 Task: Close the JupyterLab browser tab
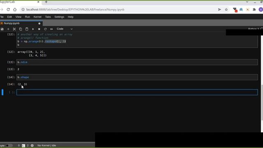pos(38,2)
